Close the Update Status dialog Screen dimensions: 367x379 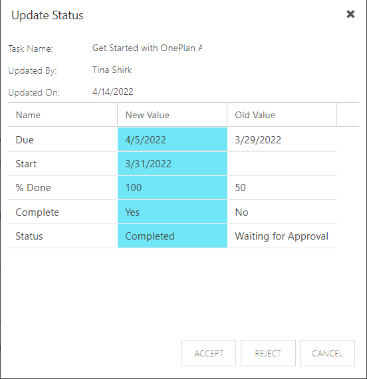click(x=350, y=14)
